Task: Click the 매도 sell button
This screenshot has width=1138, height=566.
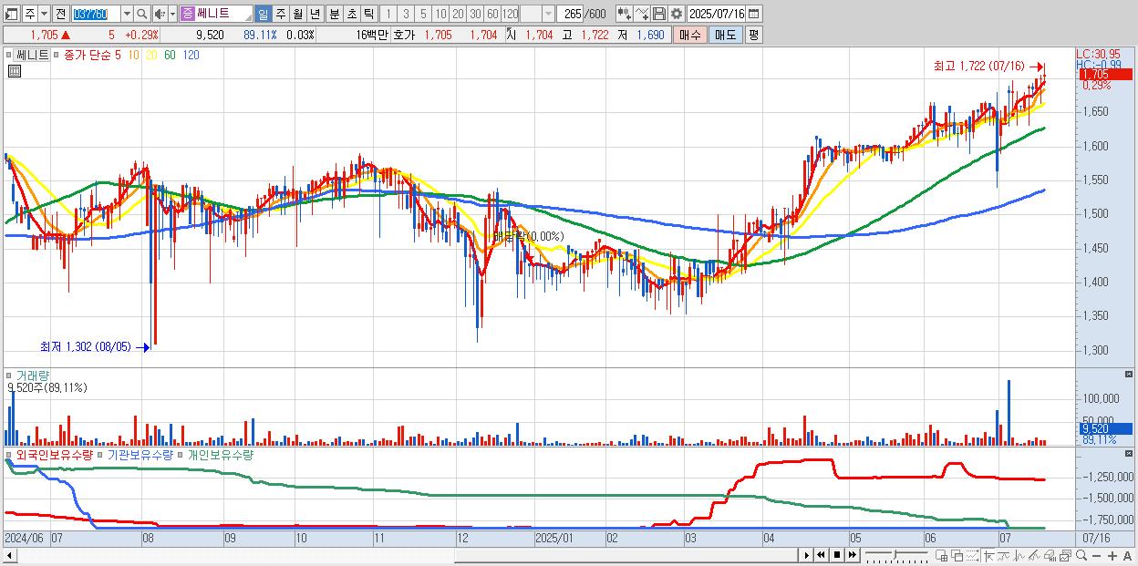Action: [x=726, y=35]
